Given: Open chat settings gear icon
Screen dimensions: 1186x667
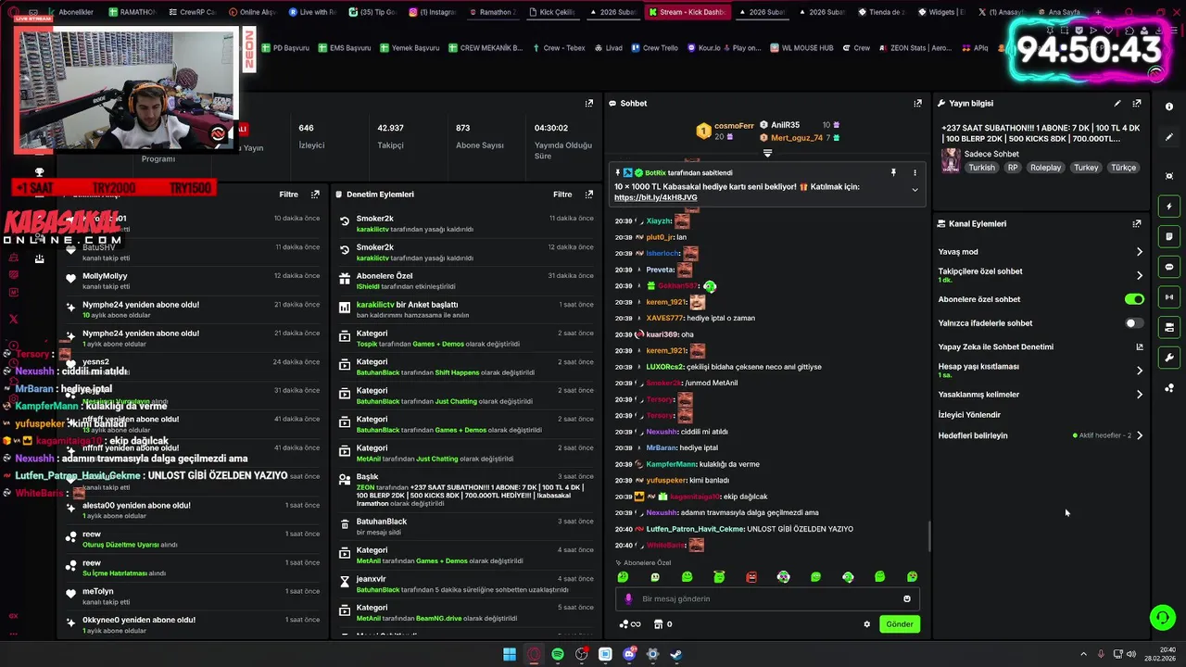Looking at the screenshot, I should pos(867,624).
